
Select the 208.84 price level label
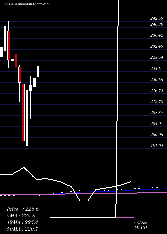157,113
